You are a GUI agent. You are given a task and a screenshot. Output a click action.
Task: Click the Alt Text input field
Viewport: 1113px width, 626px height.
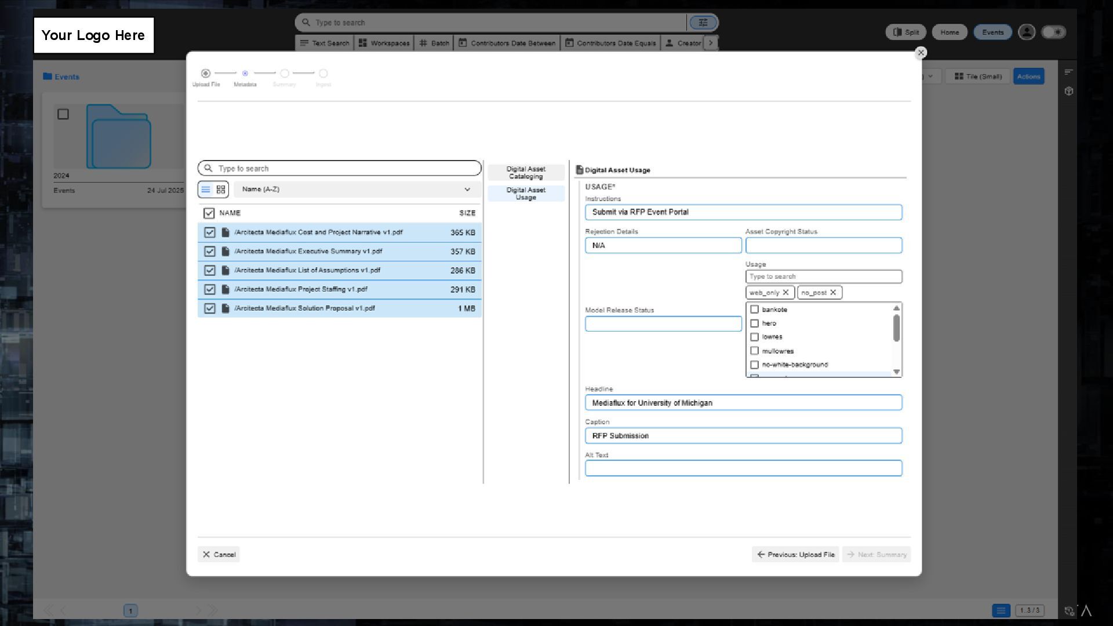click(x=743, y=468)
